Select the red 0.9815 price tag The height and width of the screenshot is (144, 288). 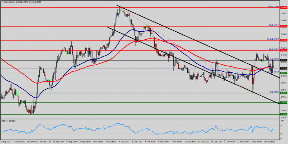pyautogui.click(x=284, y=50)
